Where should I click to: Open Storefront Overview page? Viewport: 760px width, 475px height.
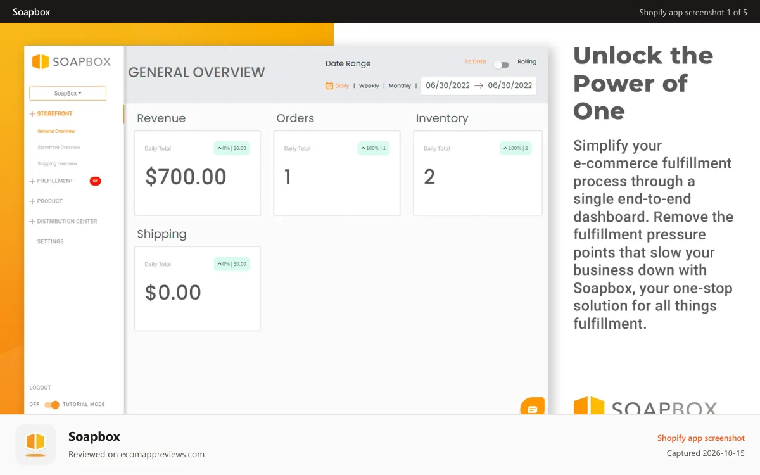(x=59, y=148)
